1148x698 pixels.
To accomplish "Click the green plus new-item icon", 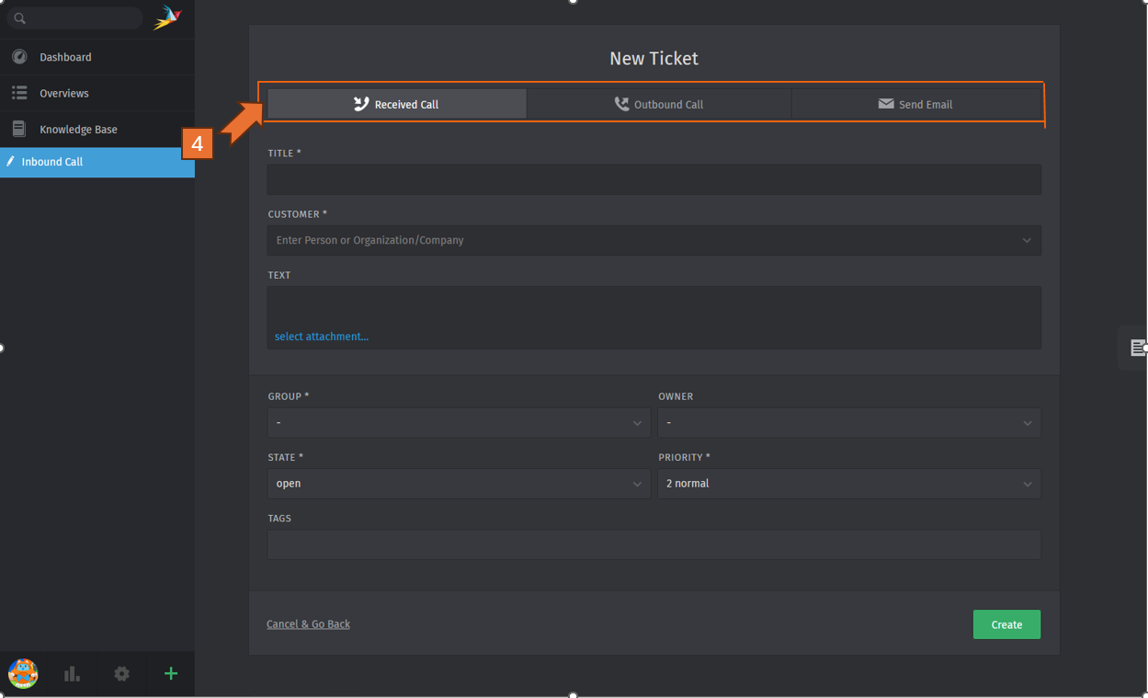I will point(170,674).
